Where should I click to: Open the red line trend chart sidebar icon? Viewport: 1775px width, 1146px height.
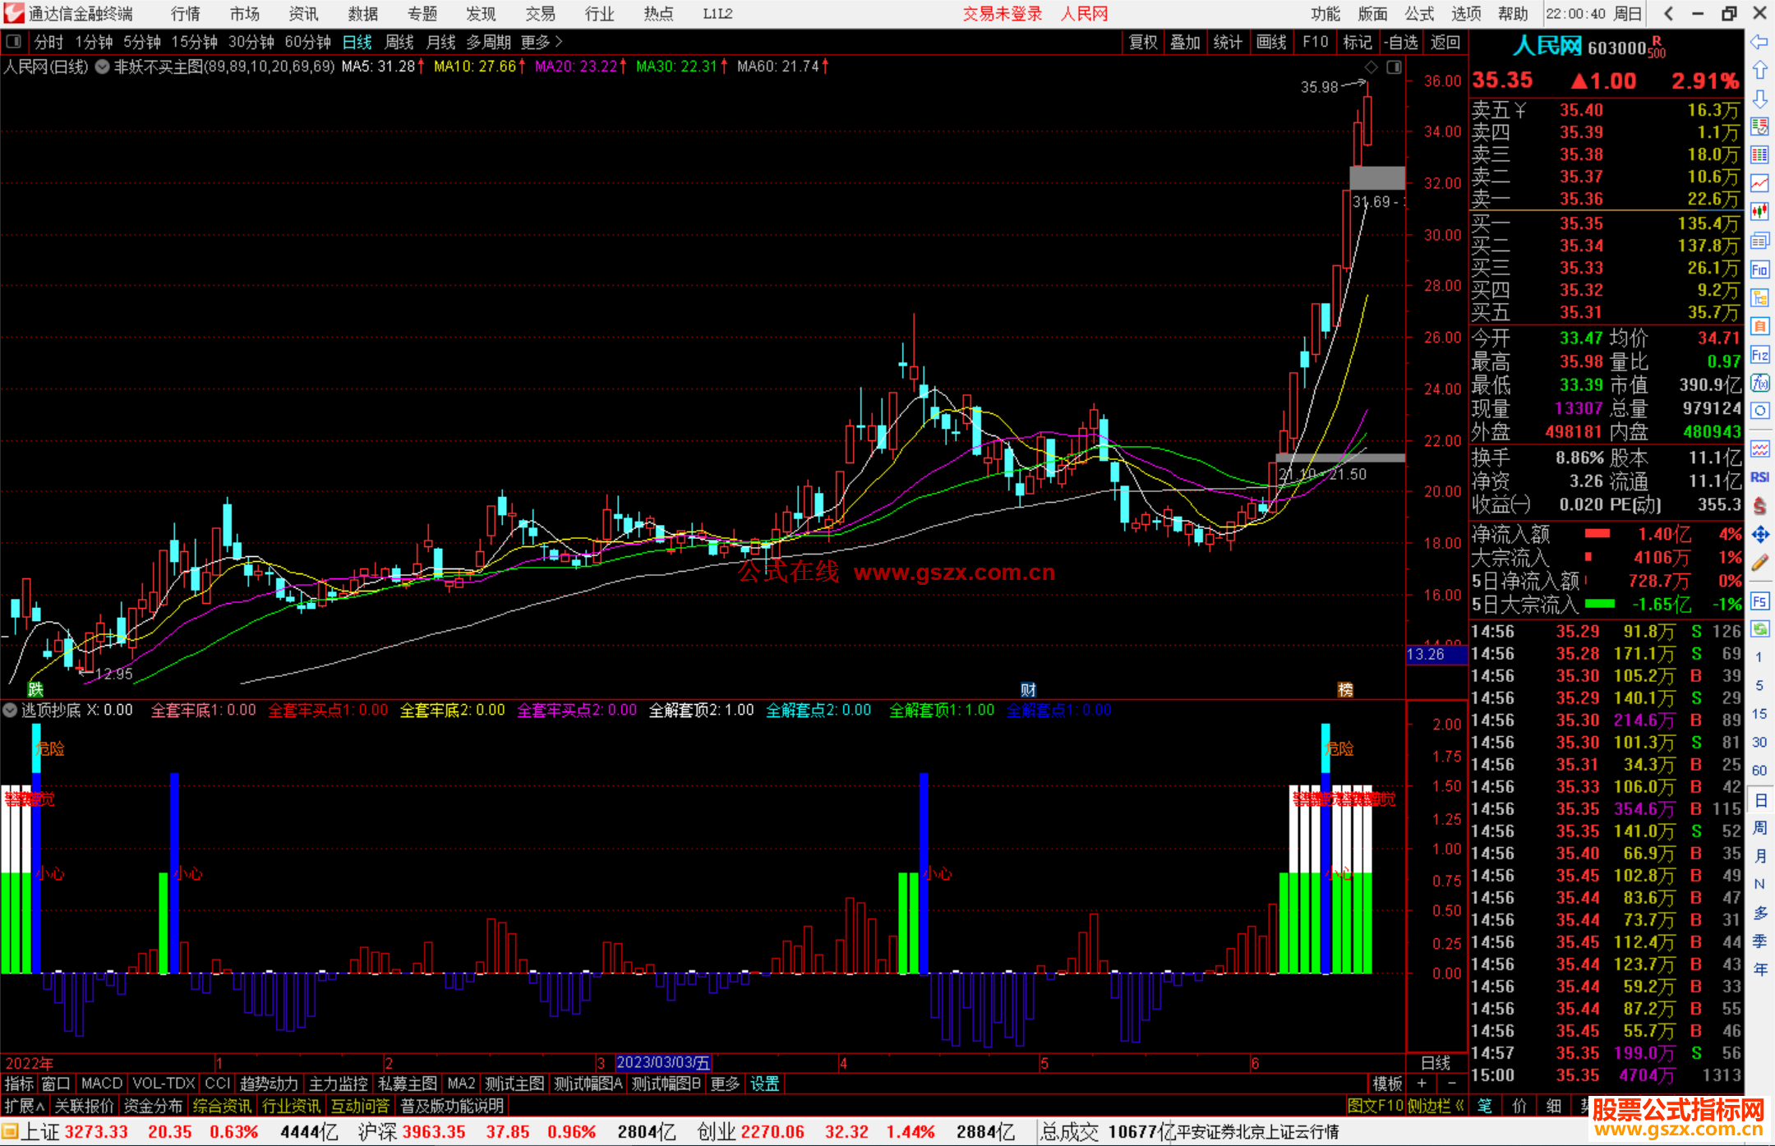tap(1759, 183)
